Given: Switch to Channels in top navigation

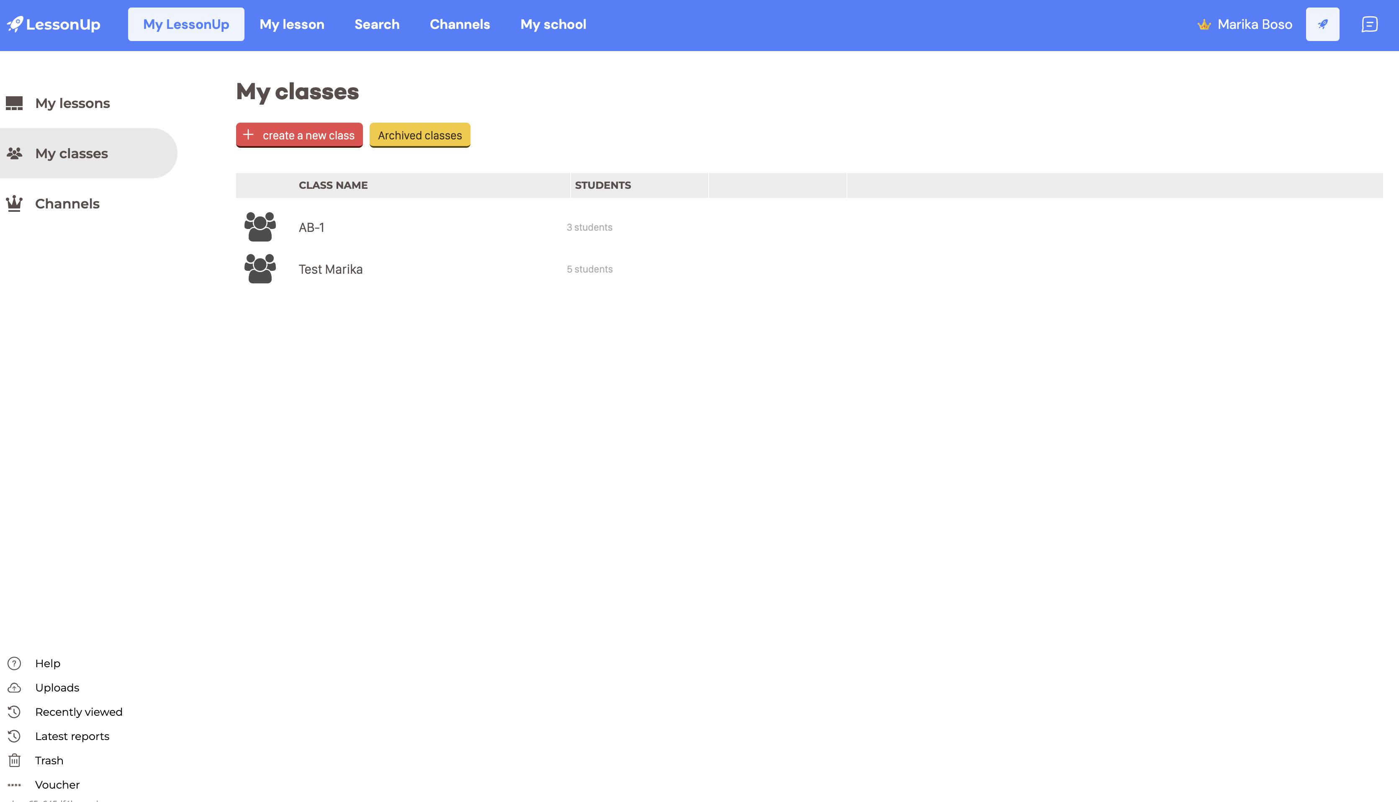Looking at the screenshot, I should coord(460,24).
